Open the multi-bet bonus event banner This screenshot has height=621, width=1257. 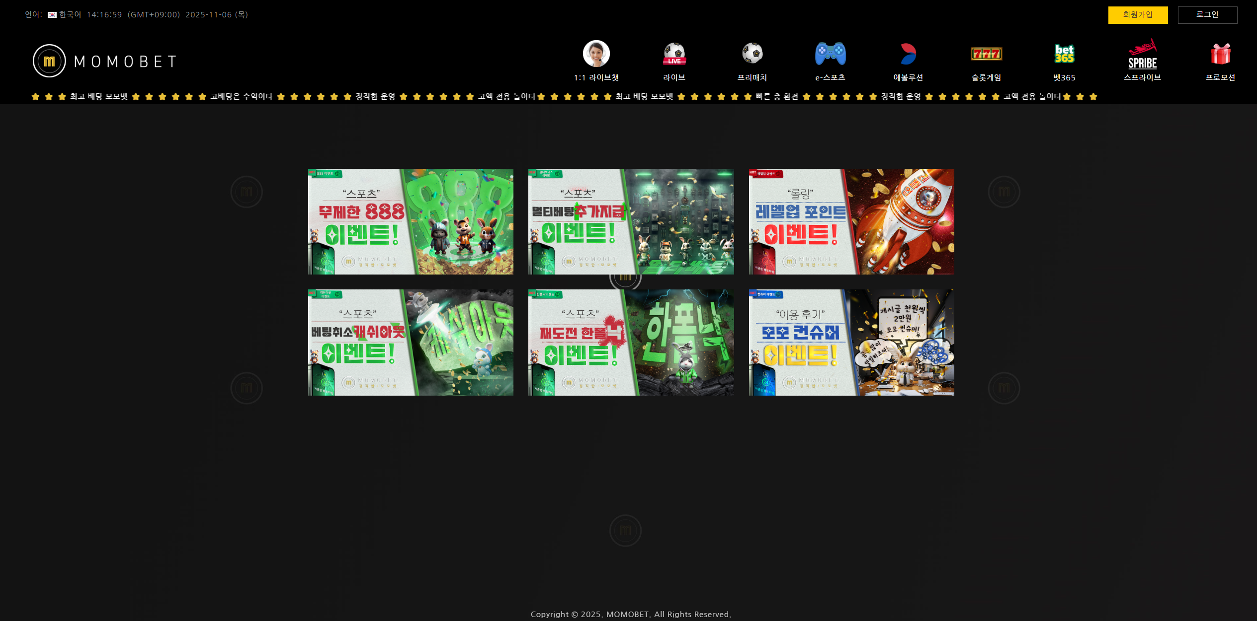click(631, 221)
